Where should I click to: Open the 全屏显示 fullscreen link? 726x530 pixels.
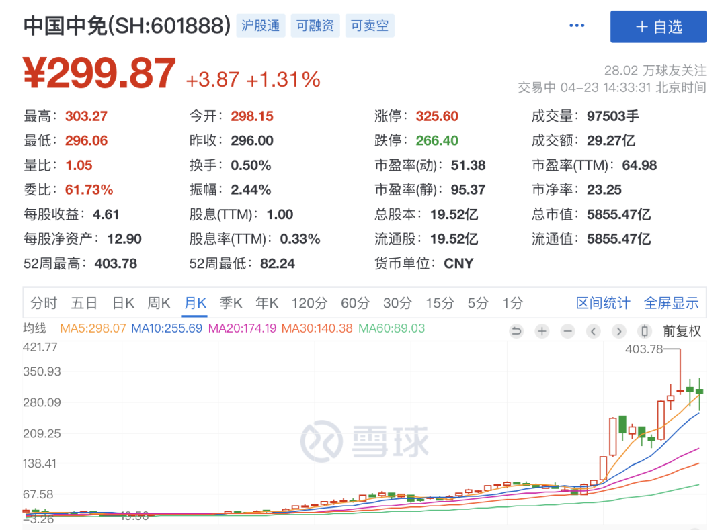click(x=671, y=304)
